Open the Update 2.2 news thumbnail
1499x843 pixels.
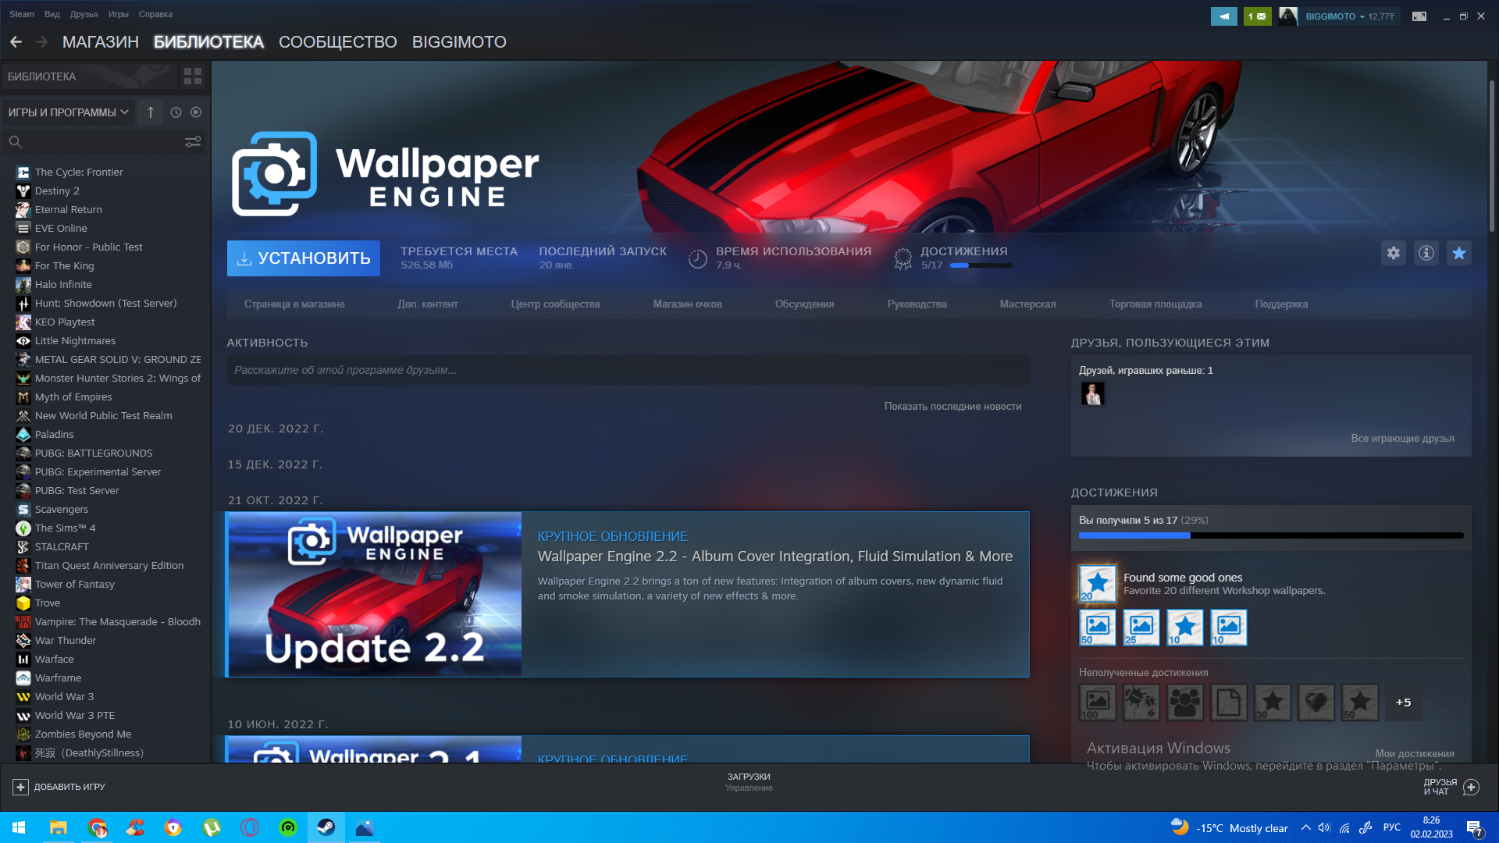coord(375,594)
